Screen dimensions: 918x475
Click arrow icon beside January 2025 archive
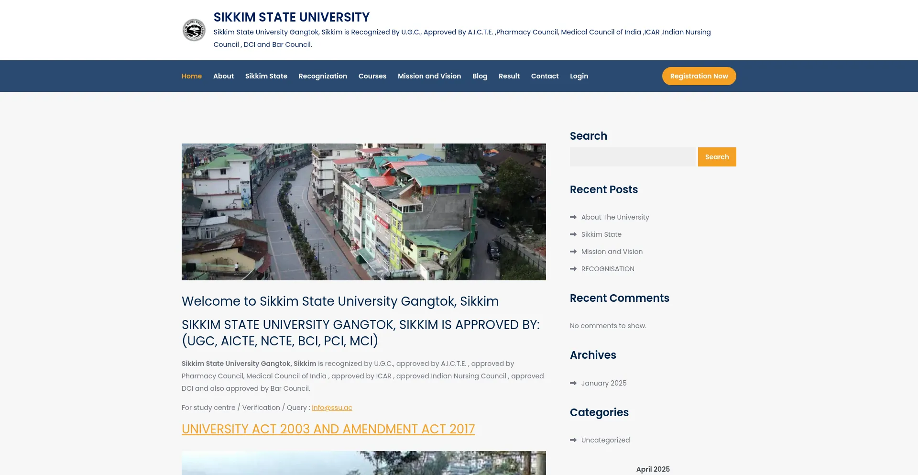pos(573,383)
